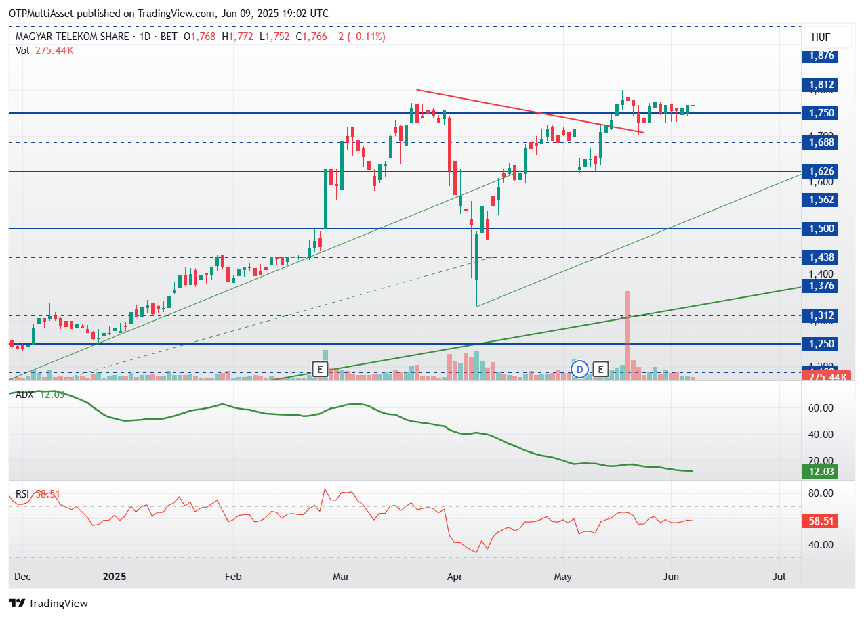The height and width of the screenshot is (618, 864).
Task: Open the E earnings marker dated late February
Action: 319,369
